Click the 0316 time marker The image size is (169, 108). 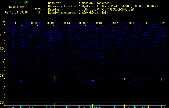click(99, 23)
